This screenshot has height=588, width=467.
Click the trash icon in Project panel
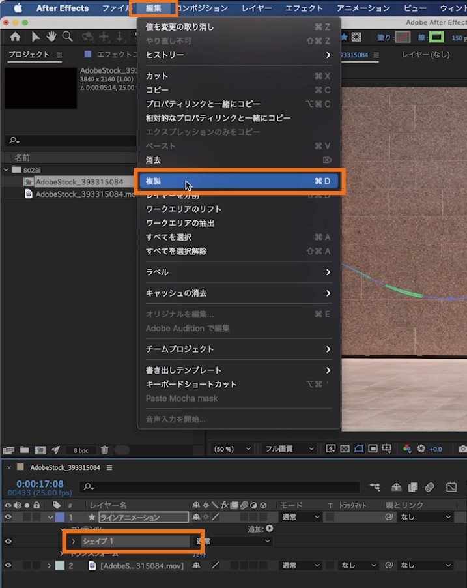click(x=105, y=450)
